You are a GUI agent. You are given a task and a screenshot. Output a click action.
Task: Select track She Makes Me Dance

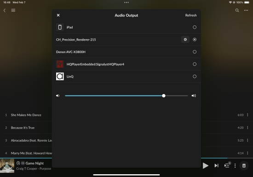coord(26,115)
